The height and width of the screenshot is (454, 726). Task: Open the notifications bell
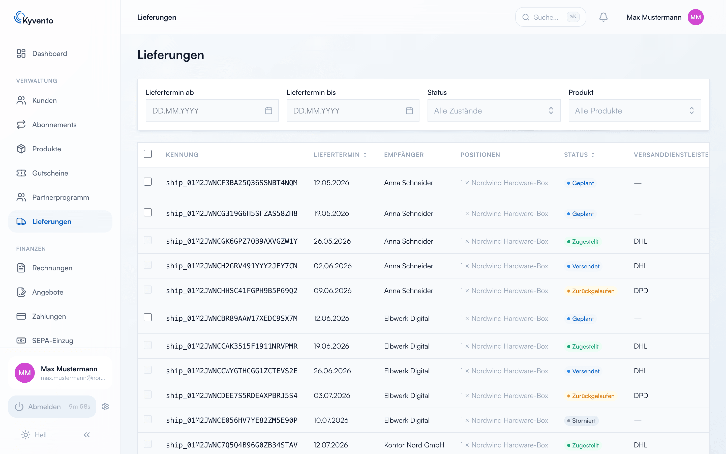[x=603, y=17]
